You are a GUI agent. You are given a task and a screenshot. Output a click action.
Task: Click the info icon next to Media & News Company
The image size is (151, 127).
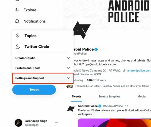(x=105, y=70)
